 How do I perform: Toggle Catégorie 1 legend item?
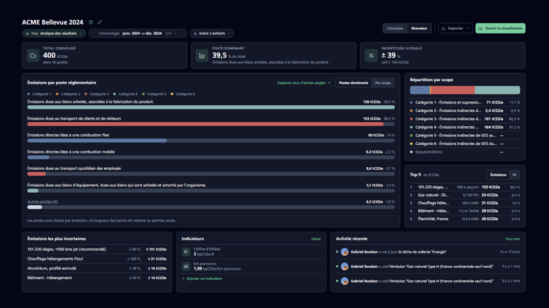tap(40, 94)
